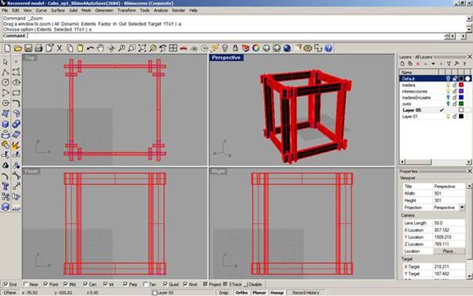Enable the Near osnap checkbox
Image resolution: width=473 pixels, height=296 pixels.
pos(26,284)
